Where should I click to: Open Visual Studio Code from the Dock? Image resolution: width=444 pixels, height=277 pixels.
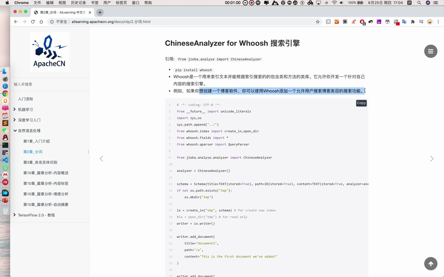click(5, 160)
